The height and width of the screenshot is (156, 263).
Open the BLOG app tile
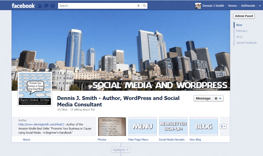click(204, 126)
